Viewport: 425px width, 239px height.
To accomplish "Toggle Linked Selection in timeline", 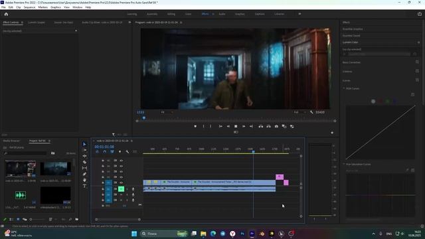I will (x=112, y=152).
